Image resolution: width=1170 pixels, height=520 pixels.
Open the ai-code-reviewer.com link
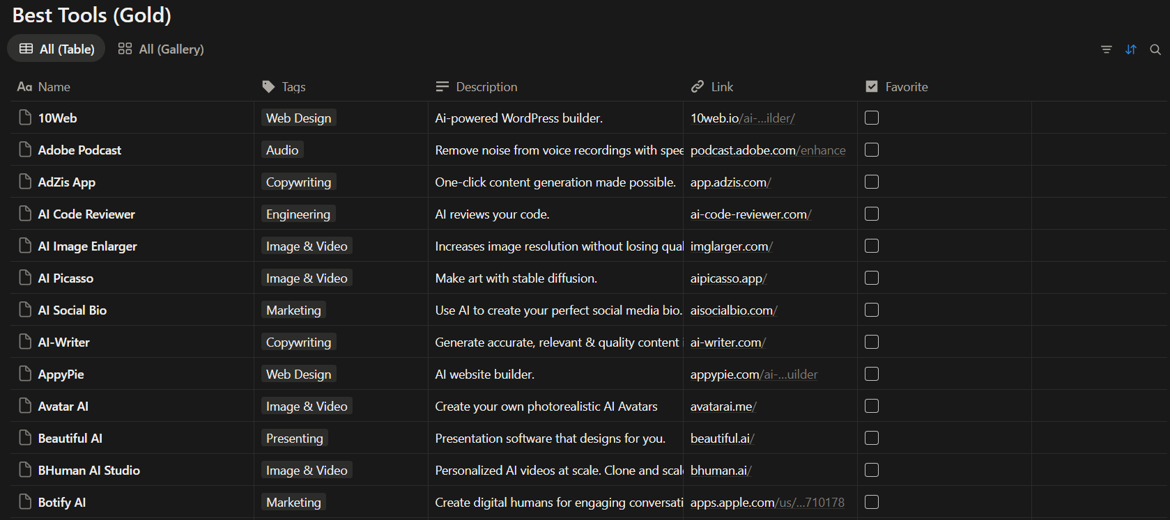click(751, 214)
